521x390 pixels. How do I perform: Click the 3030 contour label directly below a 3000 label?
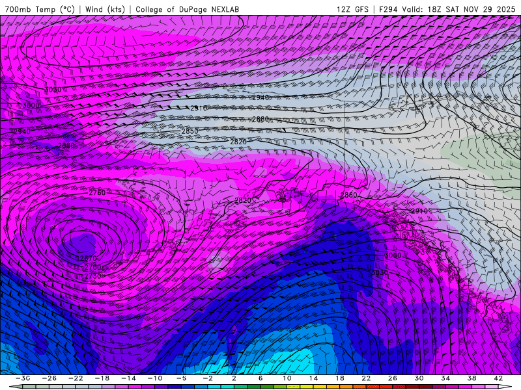pyautogui.click(x=380, y=272)
